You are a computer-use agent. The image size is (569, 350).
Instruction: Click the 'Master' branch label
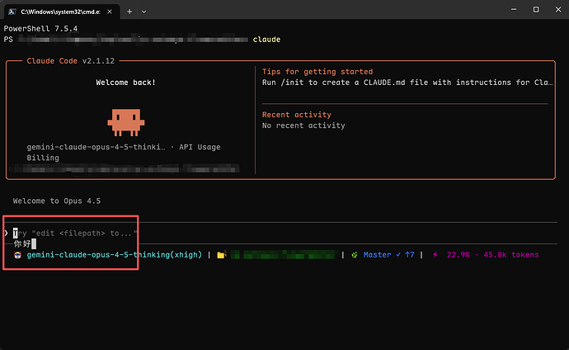pos(378,255)
